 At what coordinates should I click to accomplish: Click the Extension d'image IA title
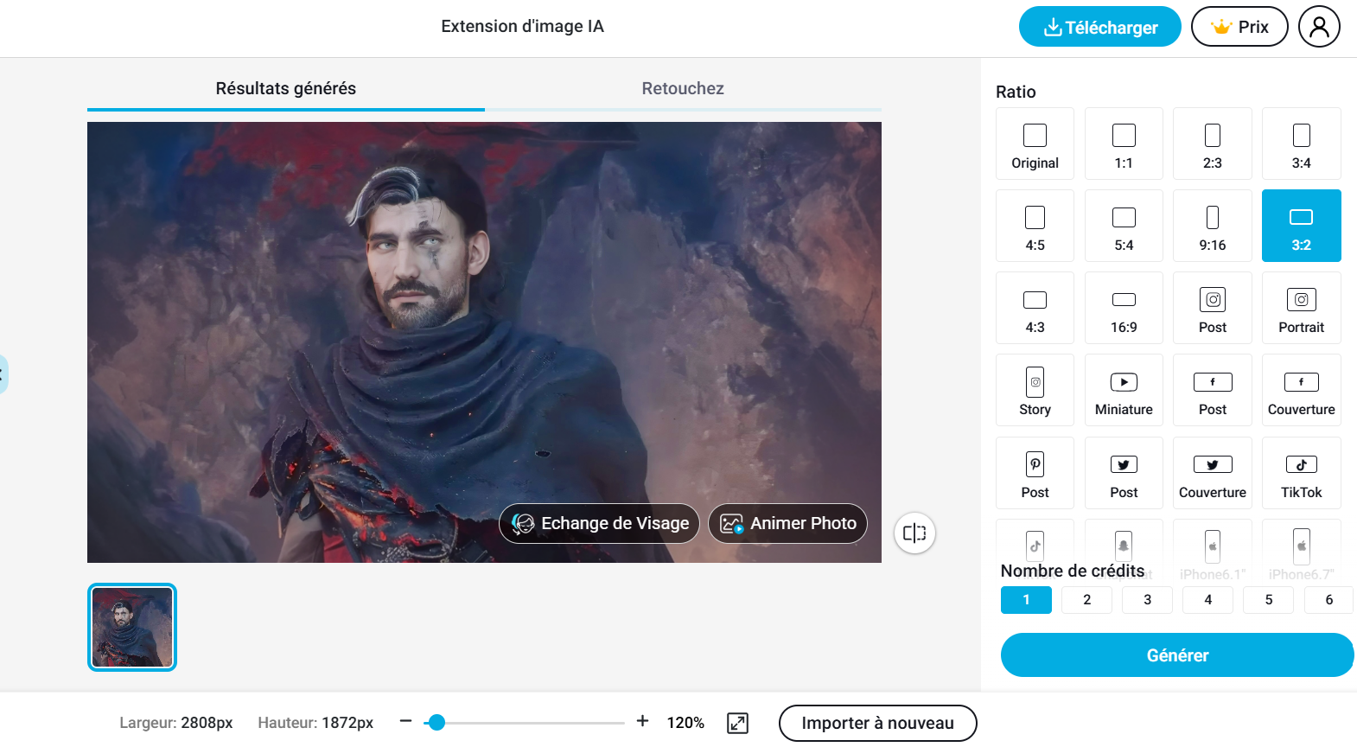point(523,27)
